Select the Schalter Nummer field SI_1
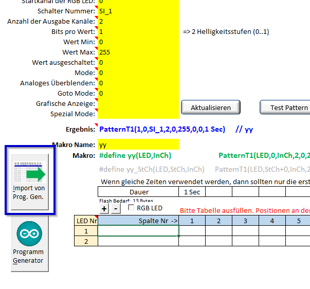 coord(138,11)
